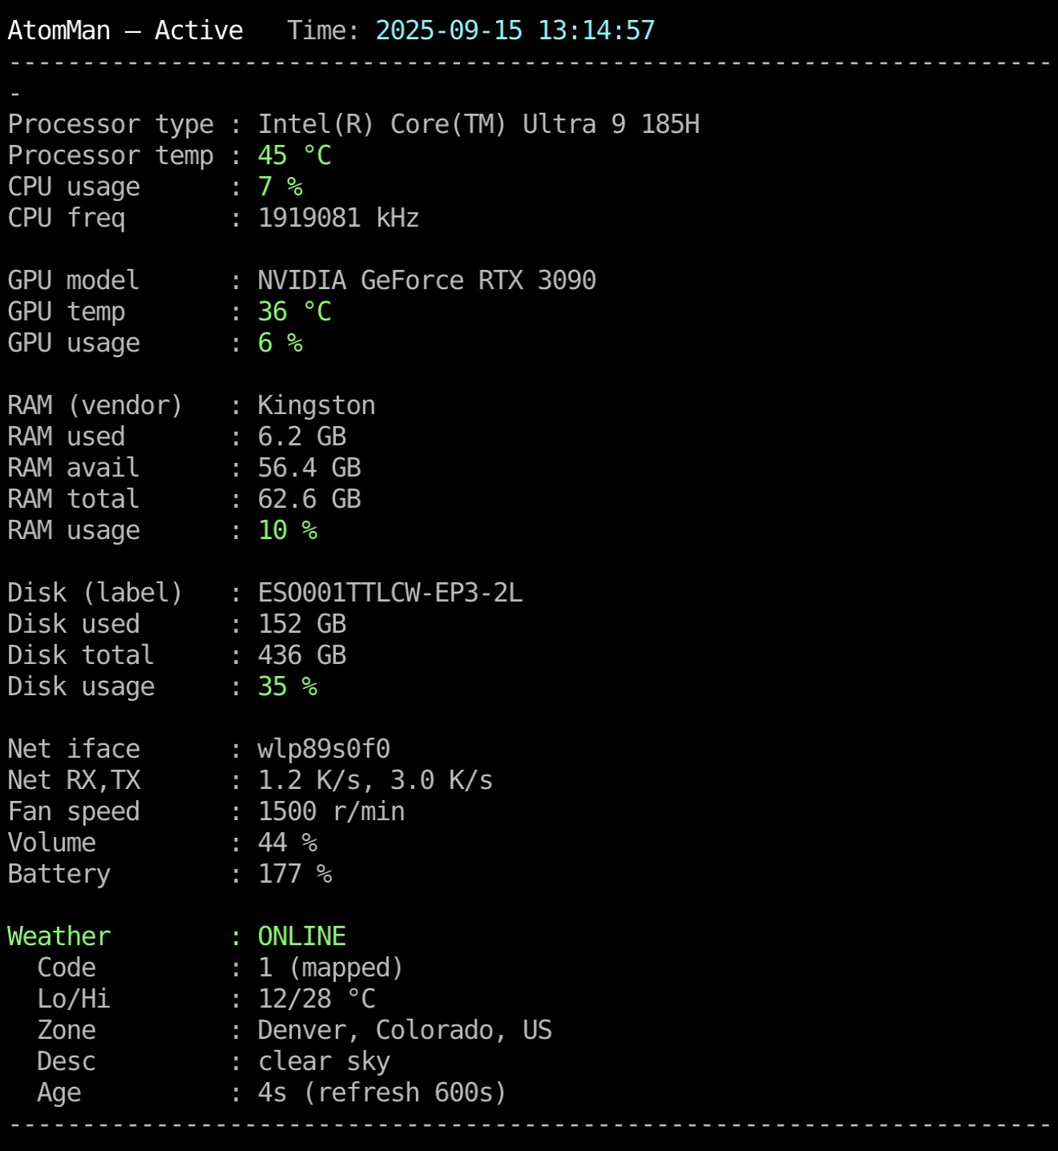The width and height of the screenshot is (1058, 1151).
Task: Click the green Weather label
Action: pos(59,936)
